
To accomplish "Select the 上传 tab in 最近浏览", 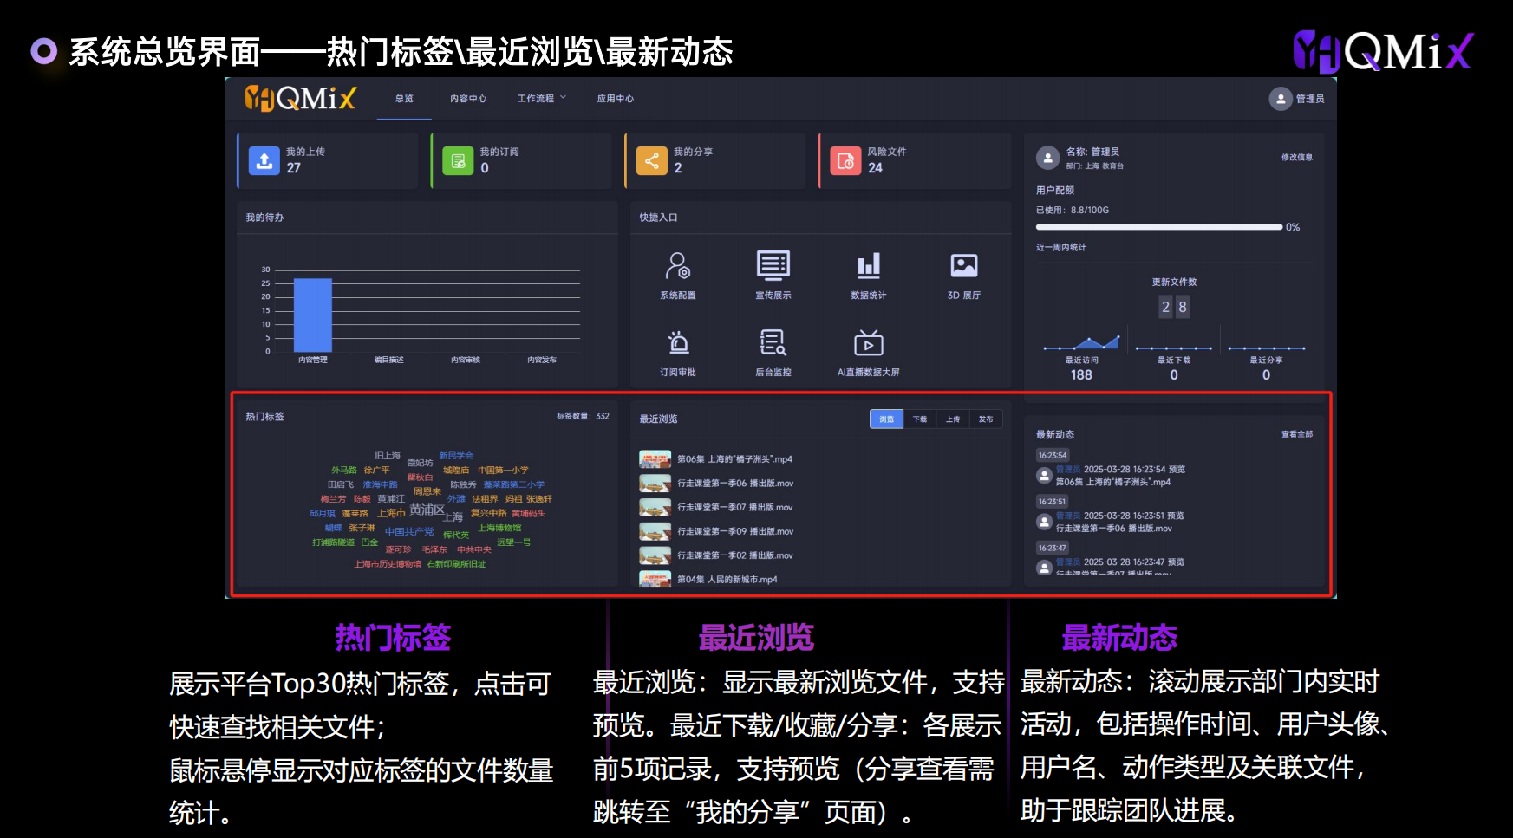I will (953, 419).
